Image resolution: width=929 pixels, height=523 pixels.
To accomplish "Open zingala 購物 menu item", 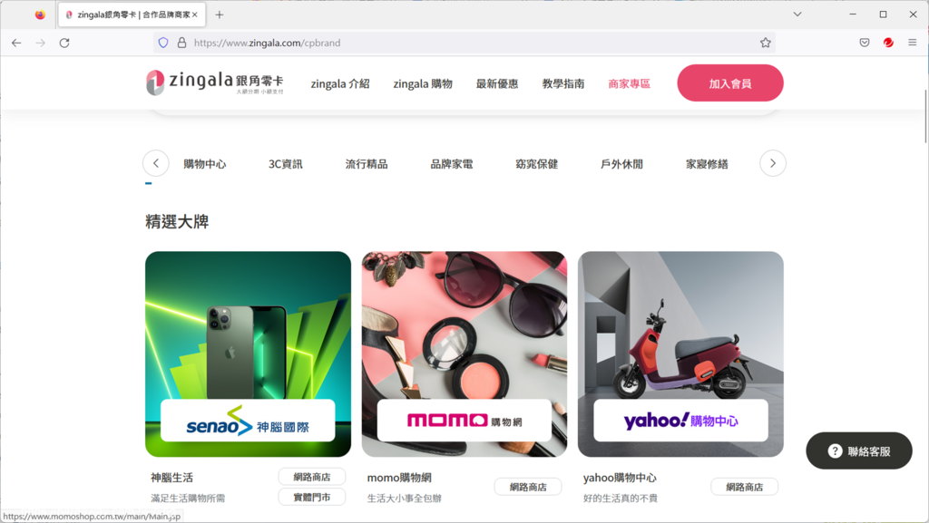I will pyautogui.click(x=423, y=84).
